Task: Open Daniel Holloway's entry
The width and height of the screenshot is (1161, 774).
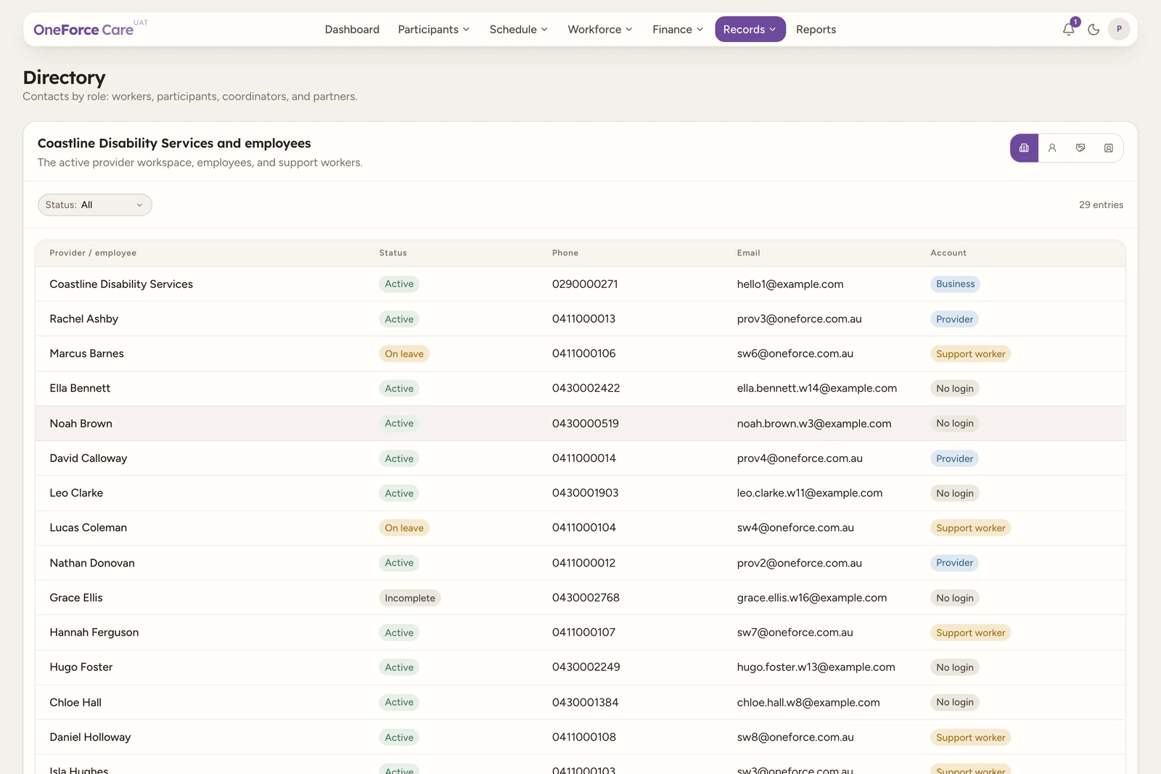Action: click(x=580, y=737)
